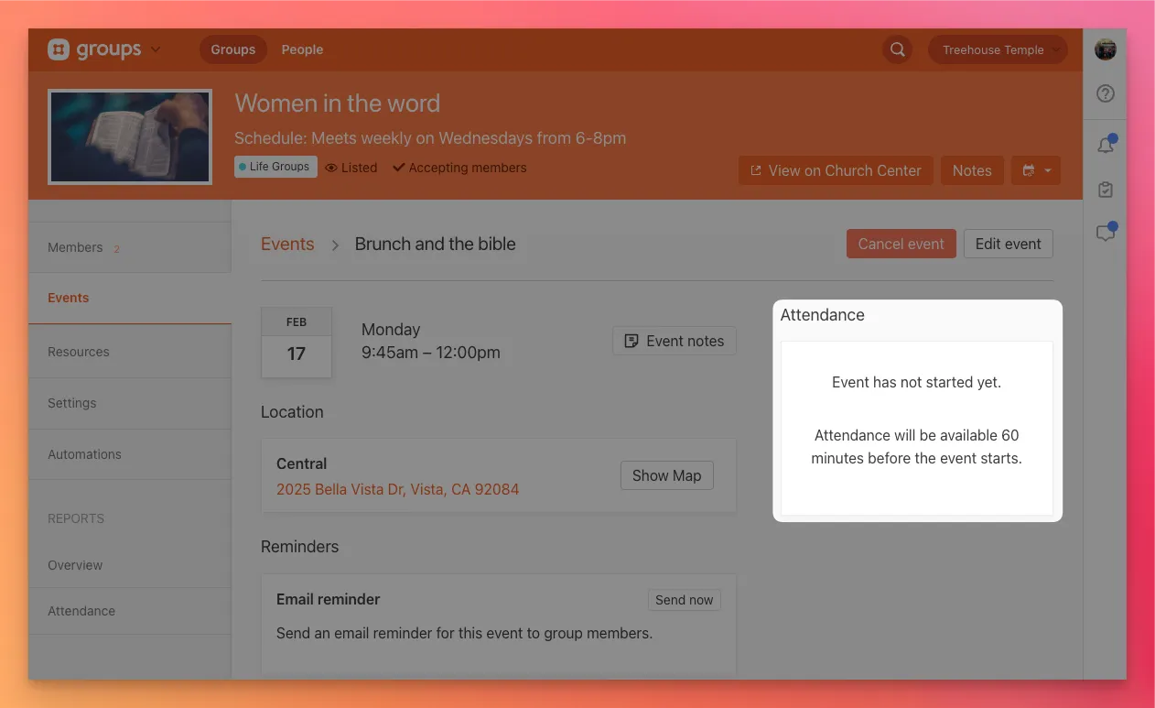The width and height of the screenshot is (1155, 708).
Task: Click the Events breadcrumb link
Action: (x=287, y=244)
